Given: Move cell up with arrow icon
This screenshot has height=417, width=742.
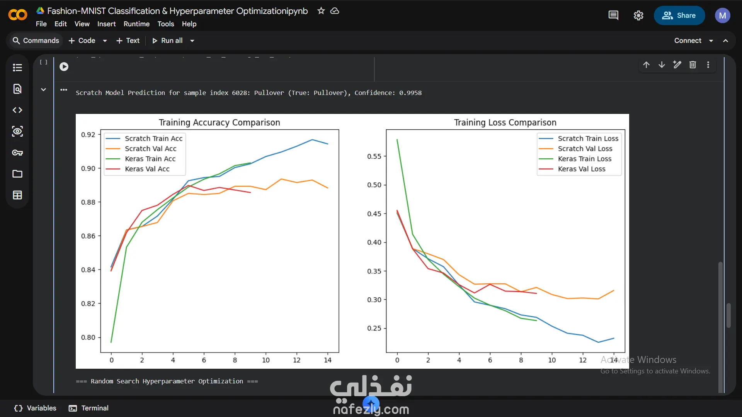Looking at the screenshot, I should pyautogui.click(x=646, y=65).
